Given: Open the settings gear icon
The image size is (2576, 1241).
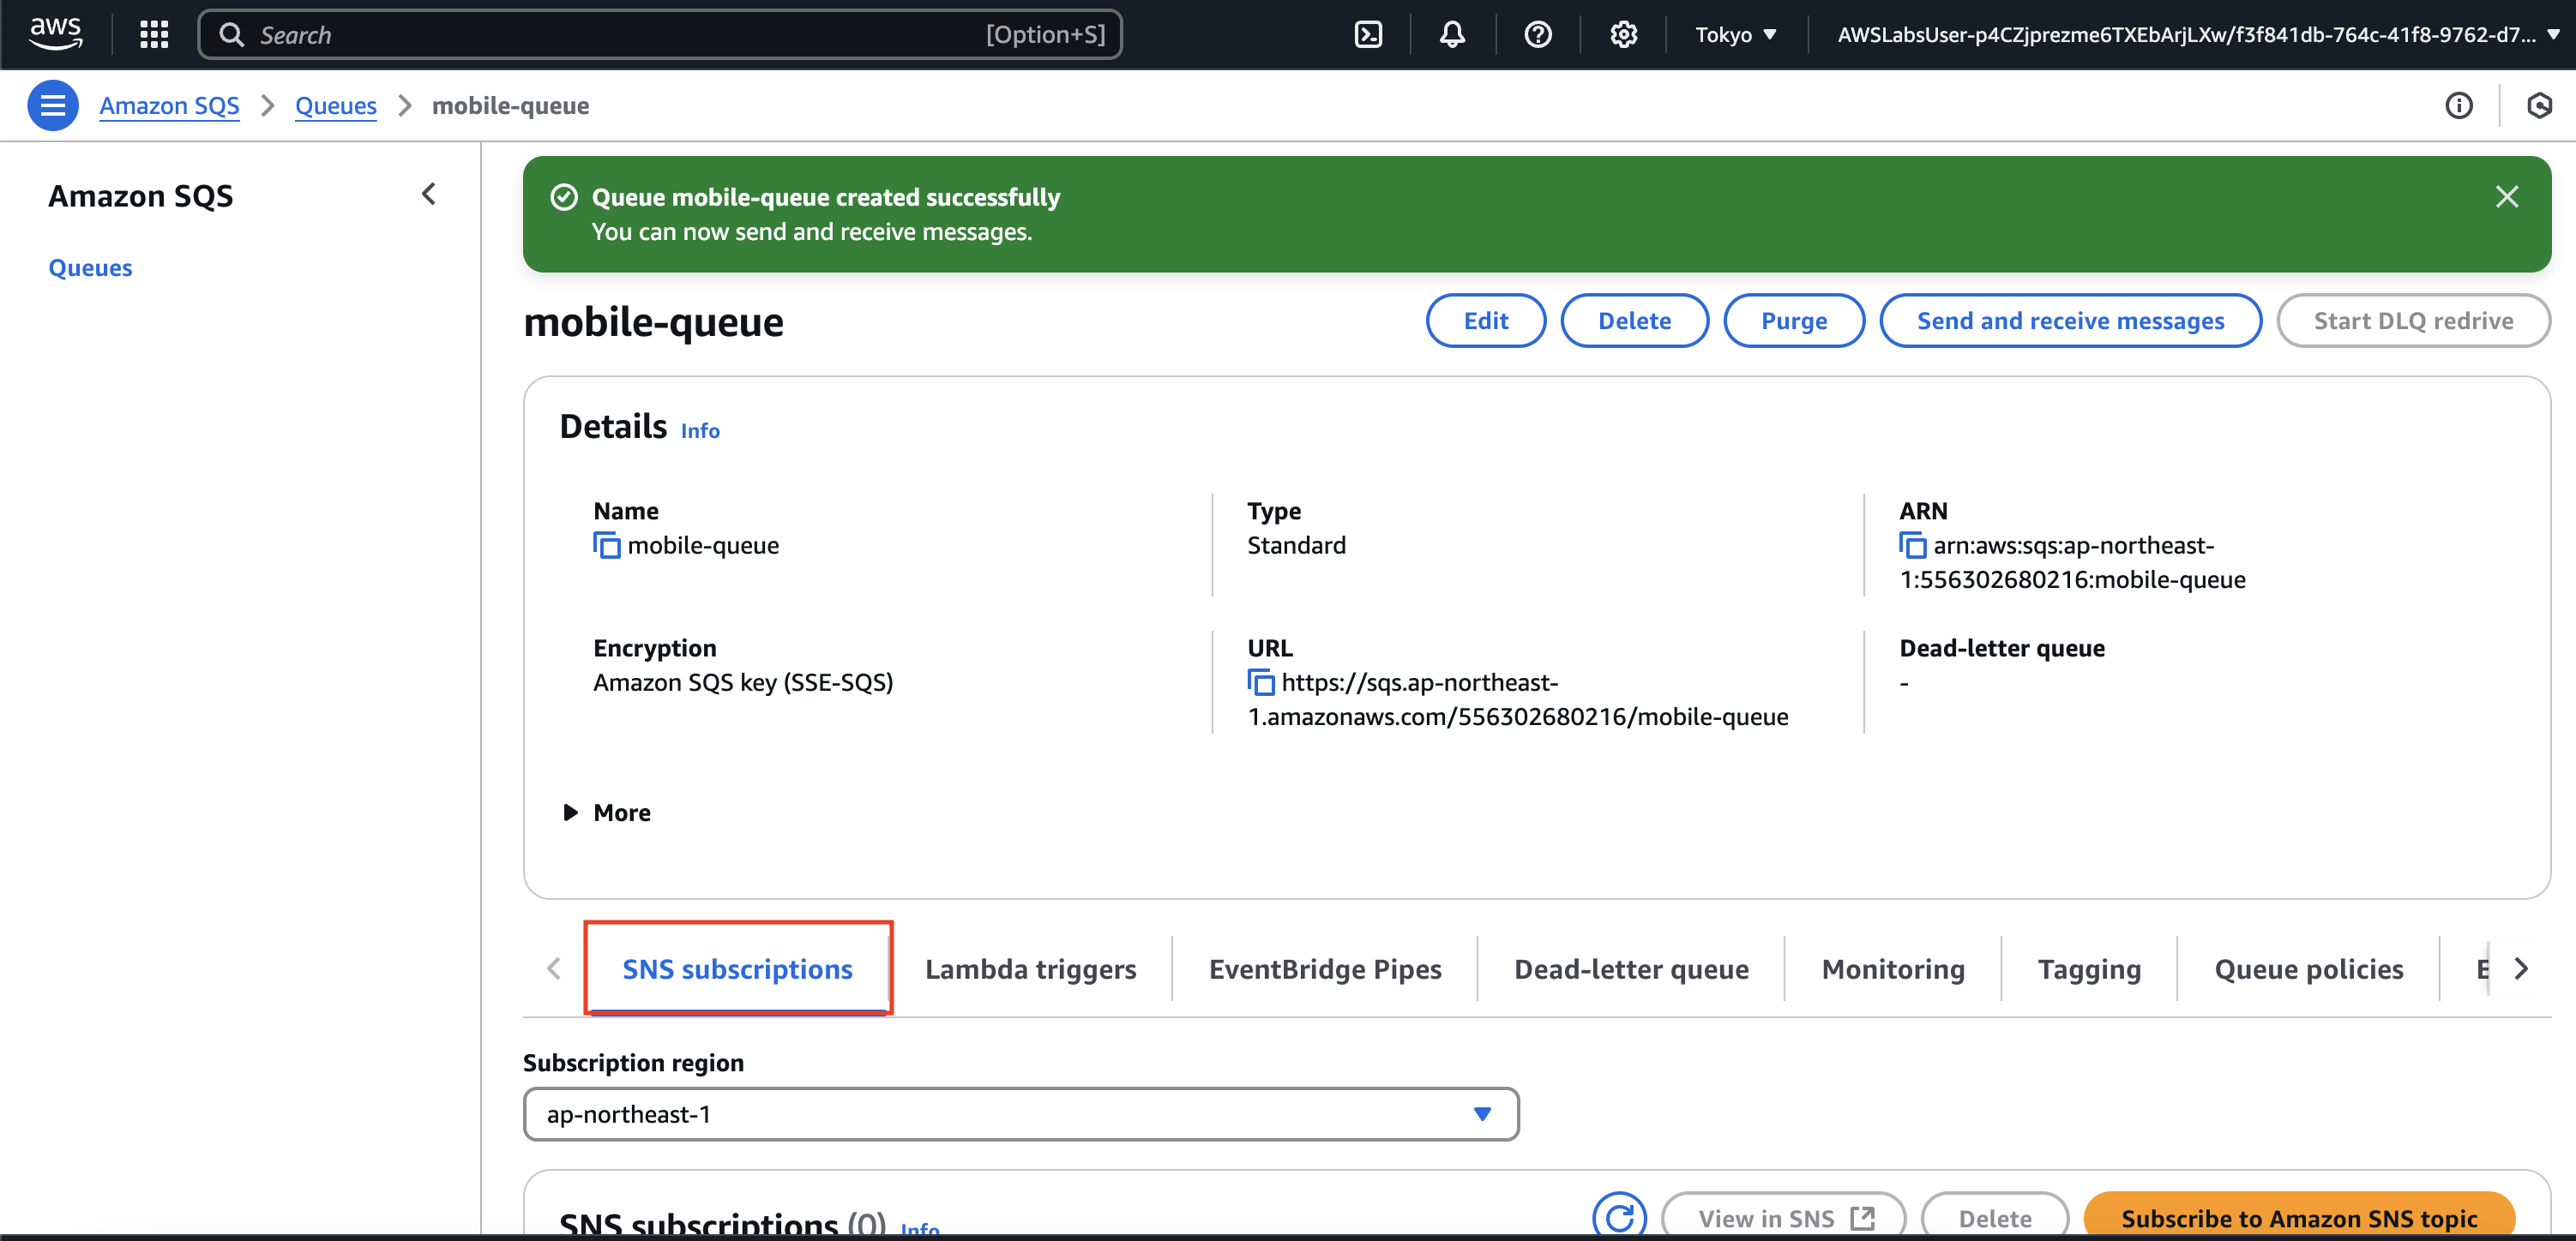Looking at the screenshot, I should coord(1623,35).
